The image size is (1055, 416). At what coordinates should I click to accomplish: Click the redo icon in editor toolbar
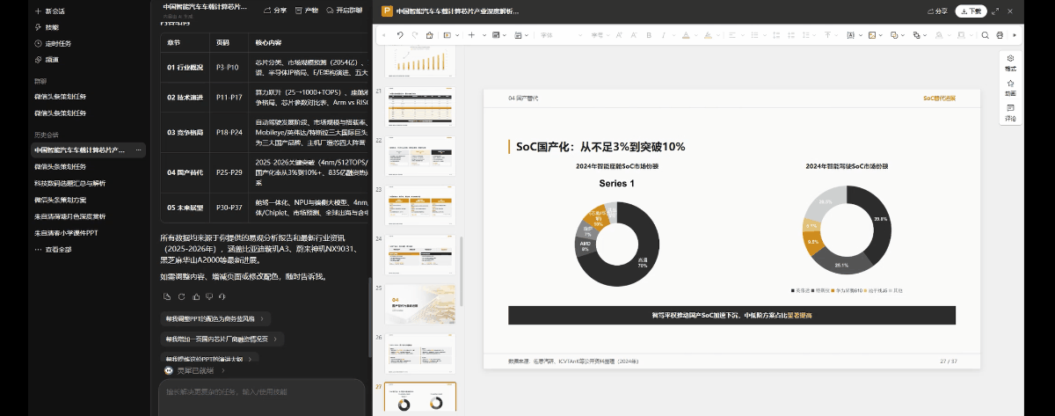415,35
